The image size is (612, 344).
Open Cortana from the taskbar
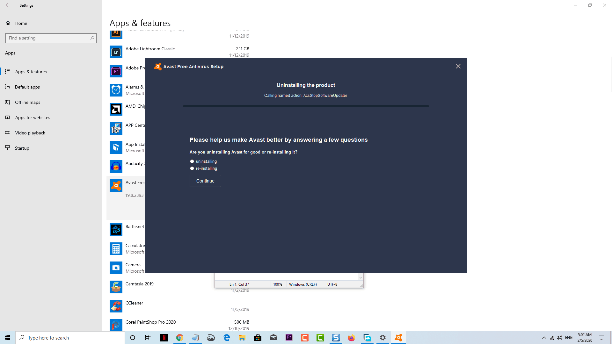tap(133, 338)
